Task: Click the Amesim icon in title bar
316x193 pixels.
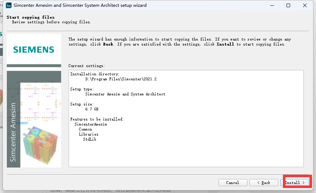Action: (x=9, y=5)
